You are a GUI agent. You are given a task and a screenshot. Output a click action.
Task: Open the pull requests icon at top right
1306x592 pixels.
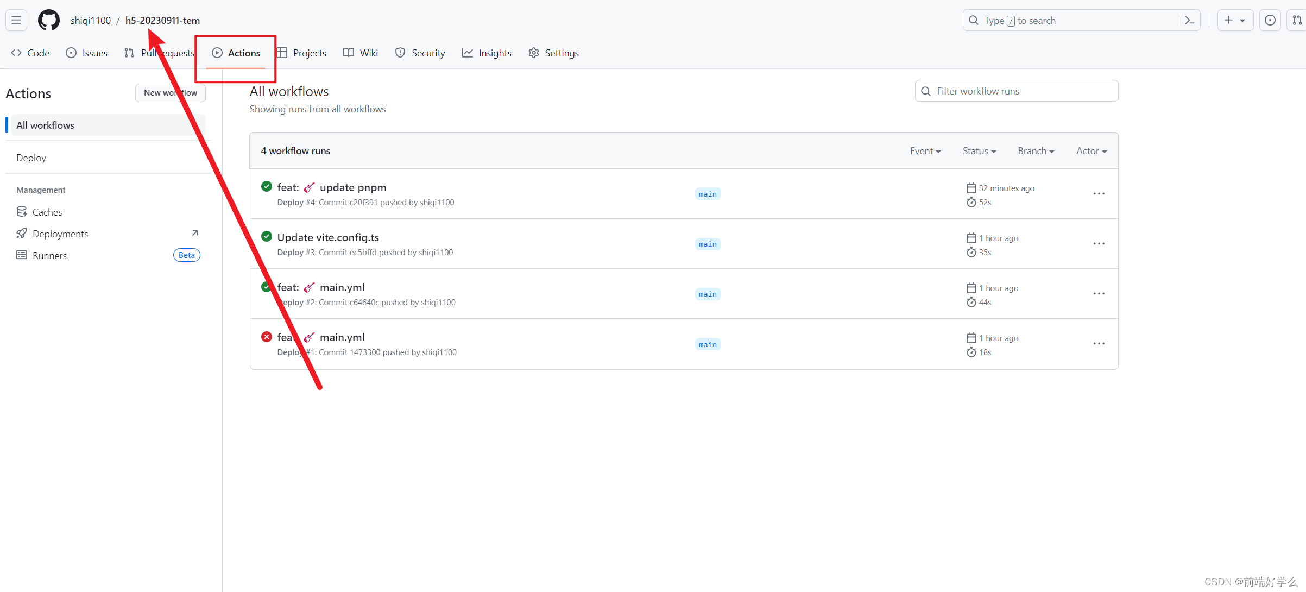coord(1297,20)
